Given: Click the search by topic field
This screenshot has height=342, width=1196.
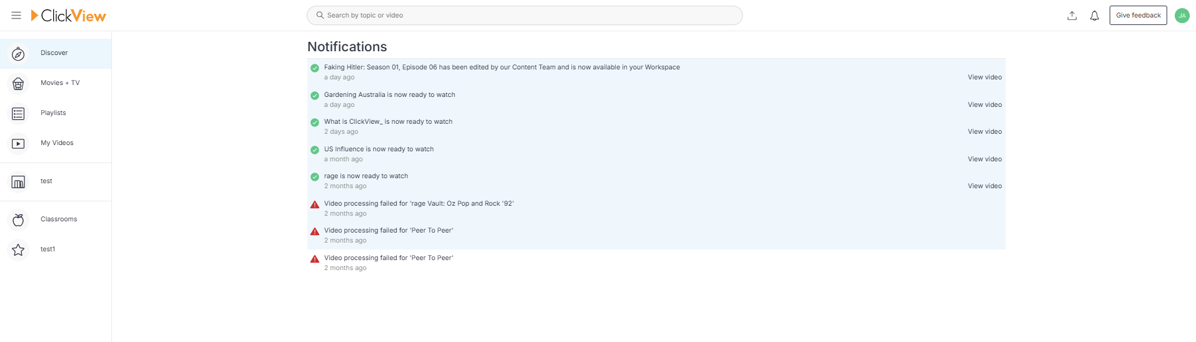Looking at the screenshot, I should [524, 16].
